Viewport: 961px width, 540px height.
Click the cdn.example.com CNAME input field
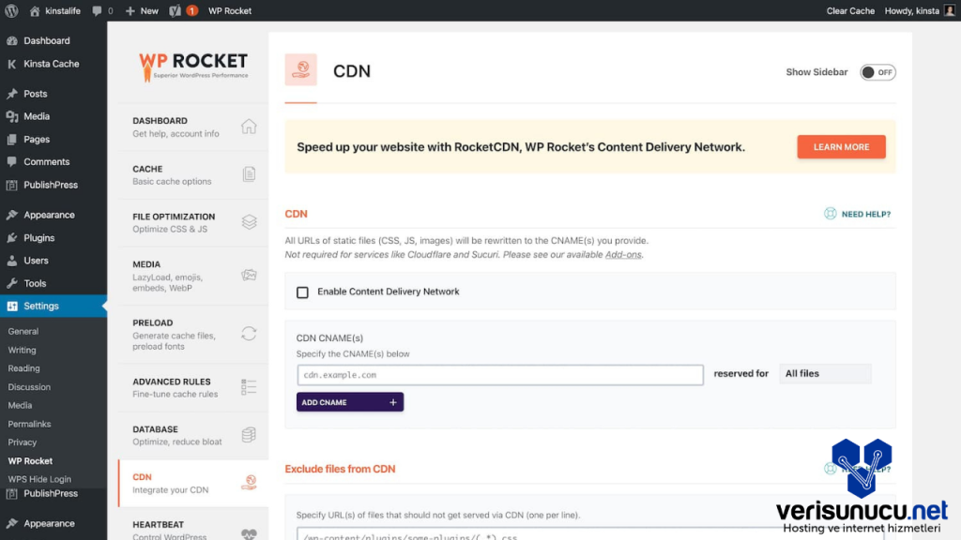pos(500,375)
